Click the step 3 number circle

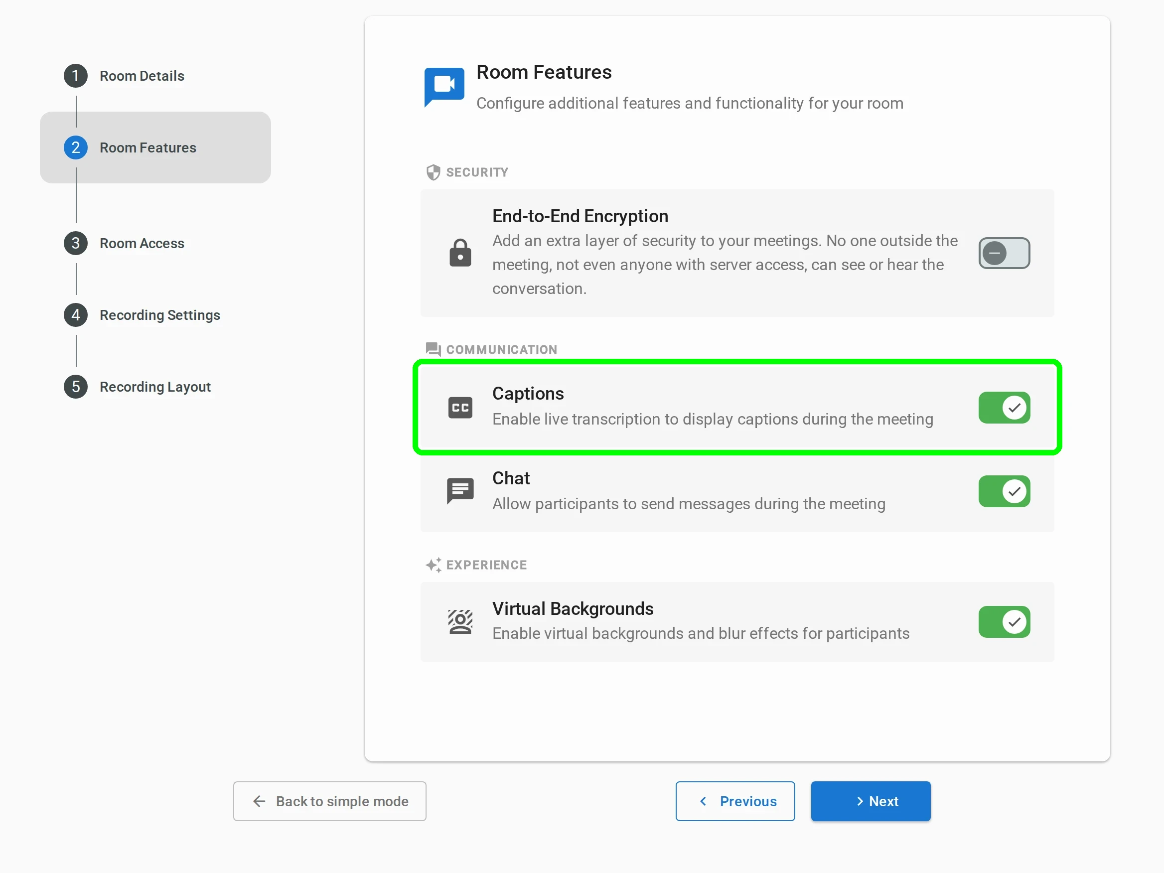point(76,243)
